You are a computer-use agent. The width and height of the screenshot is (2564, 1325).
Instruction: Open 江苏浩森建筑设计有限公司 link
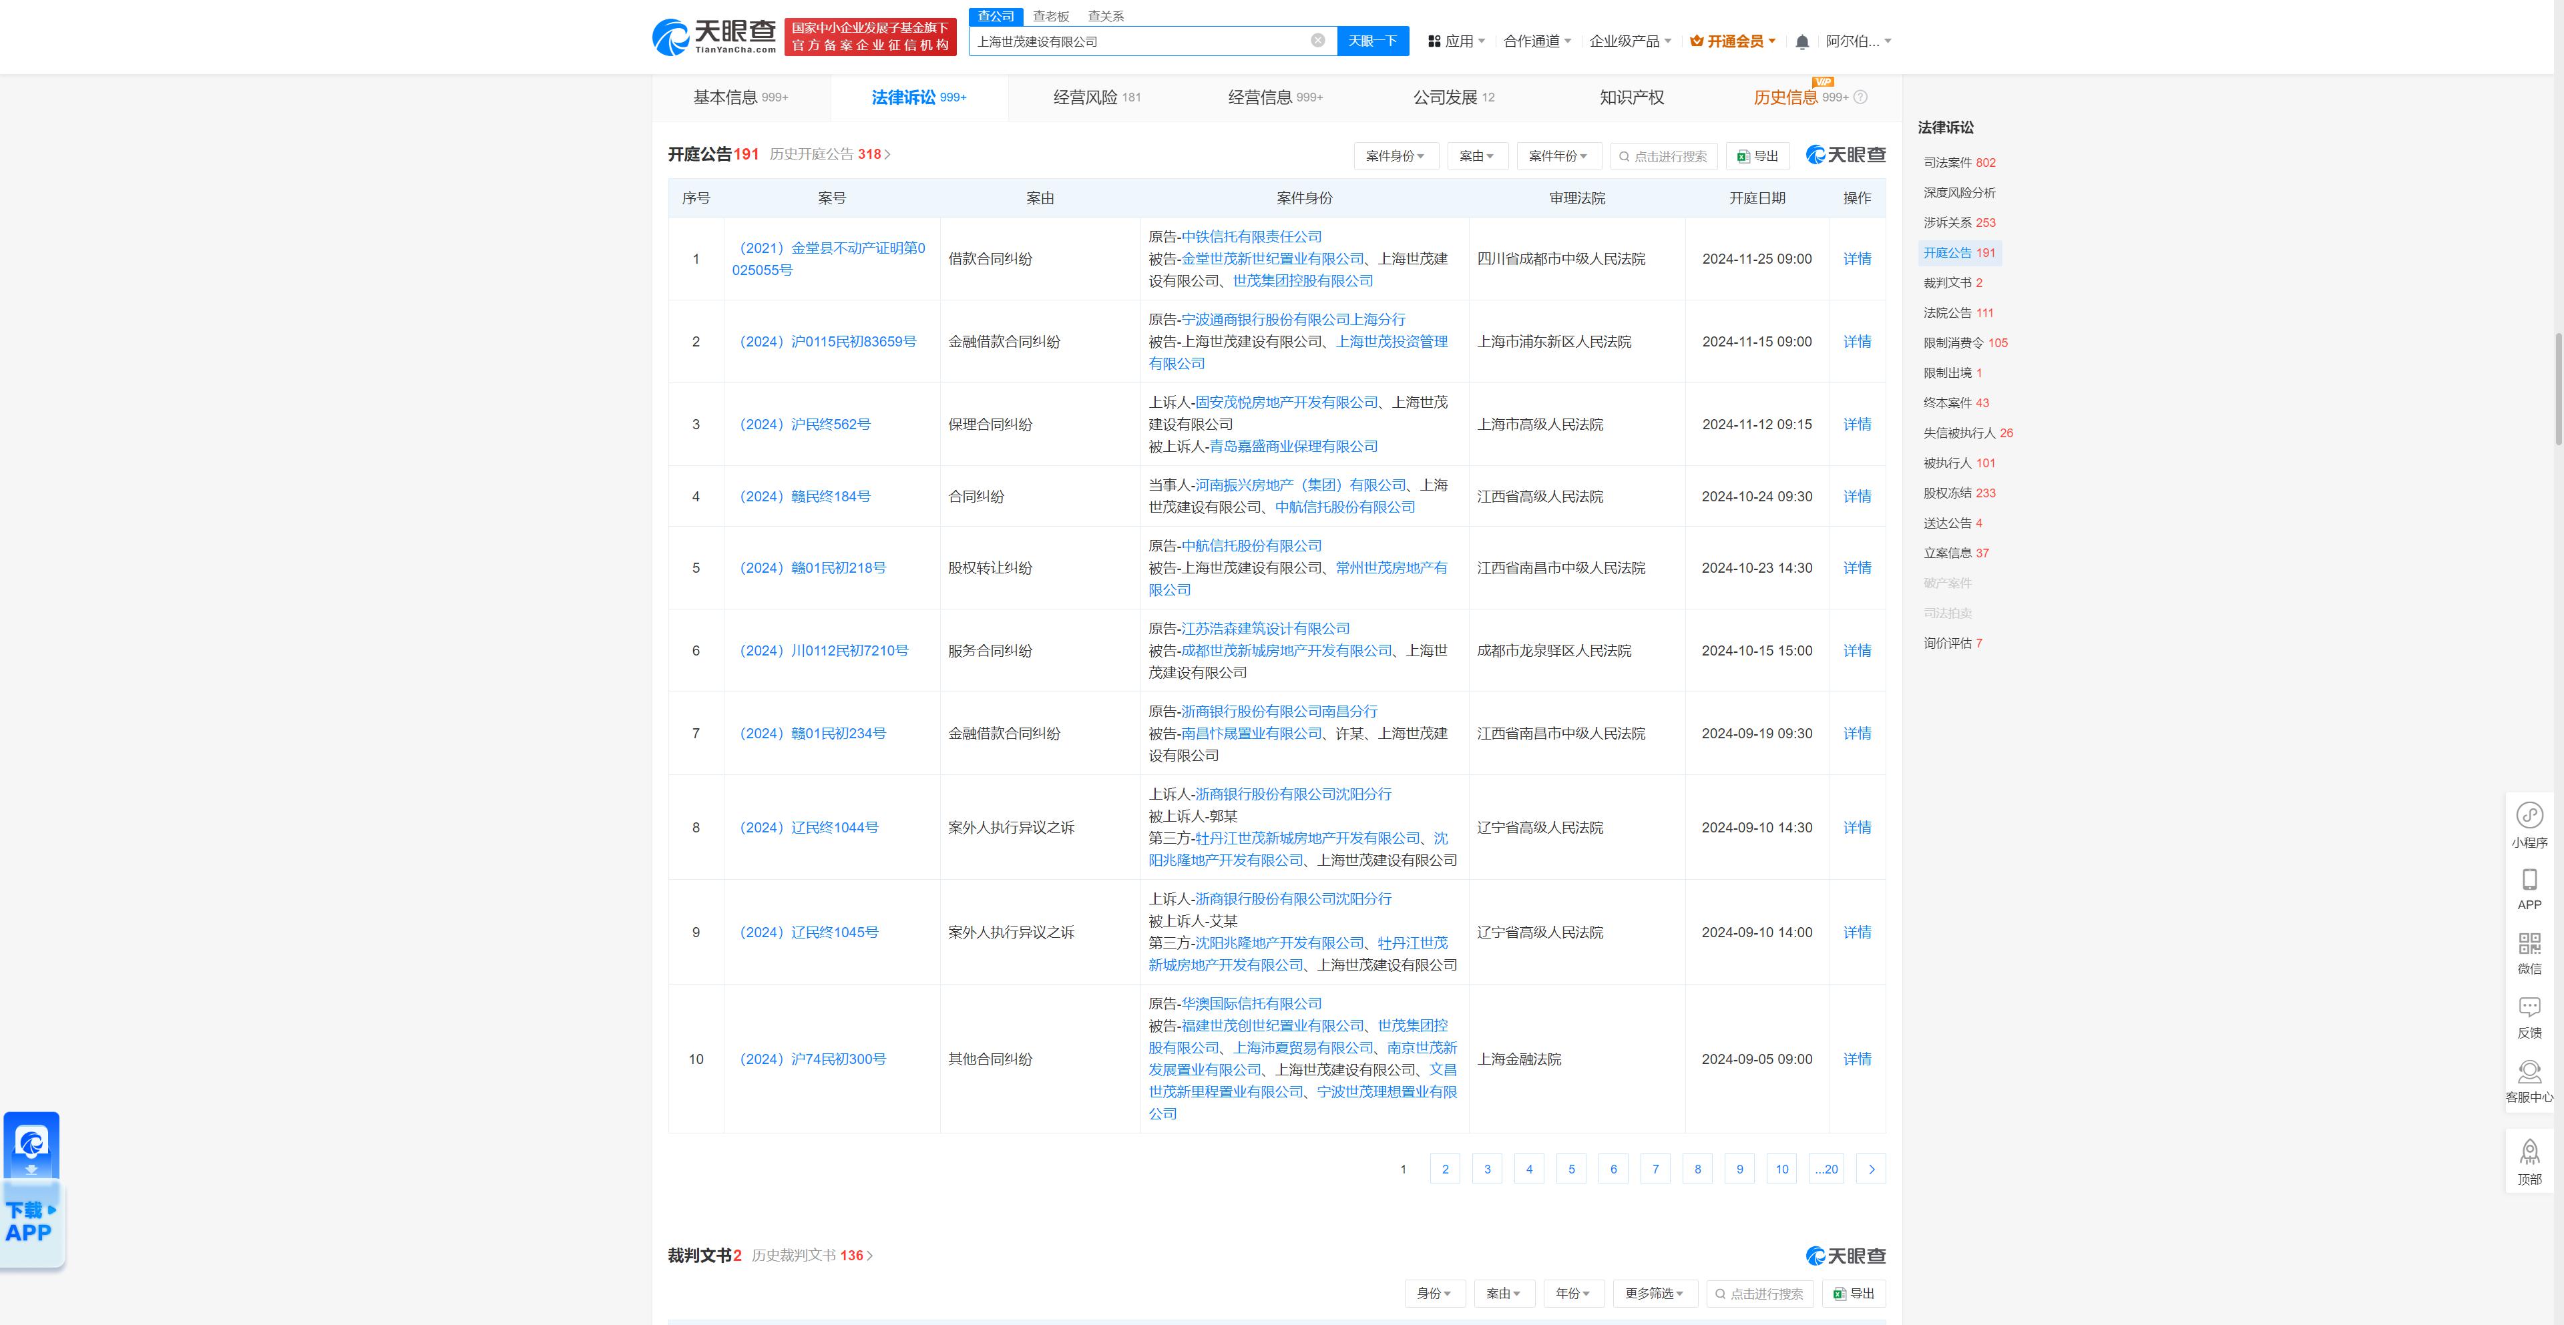point(1265,629)
